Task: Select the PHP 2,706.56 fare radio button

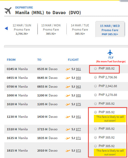Action: point(95,77)
